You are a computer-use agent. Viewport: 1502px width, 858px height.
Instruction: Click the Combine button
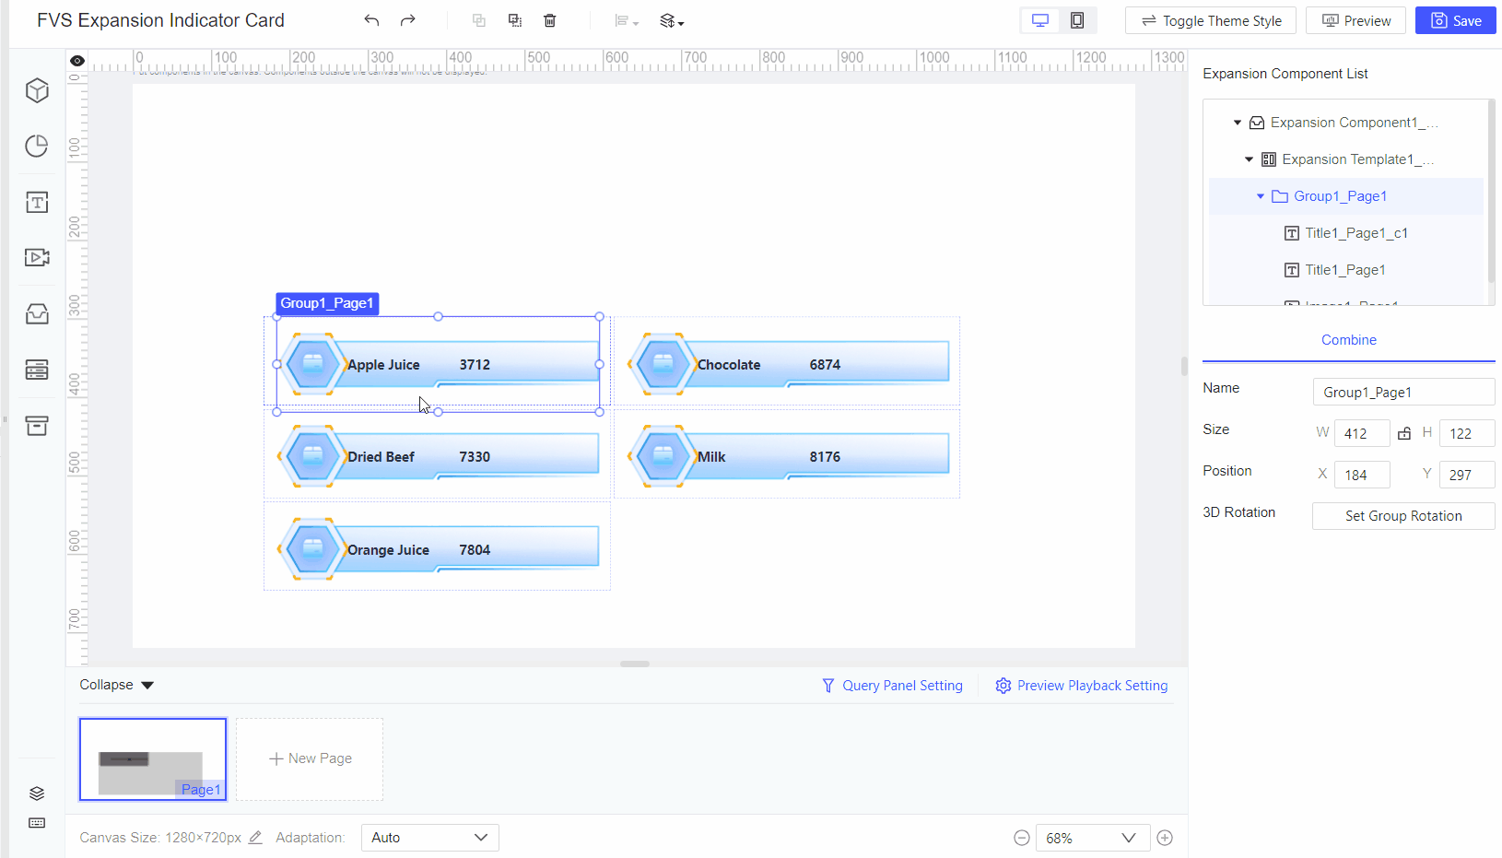click(x=1348, y=339)
